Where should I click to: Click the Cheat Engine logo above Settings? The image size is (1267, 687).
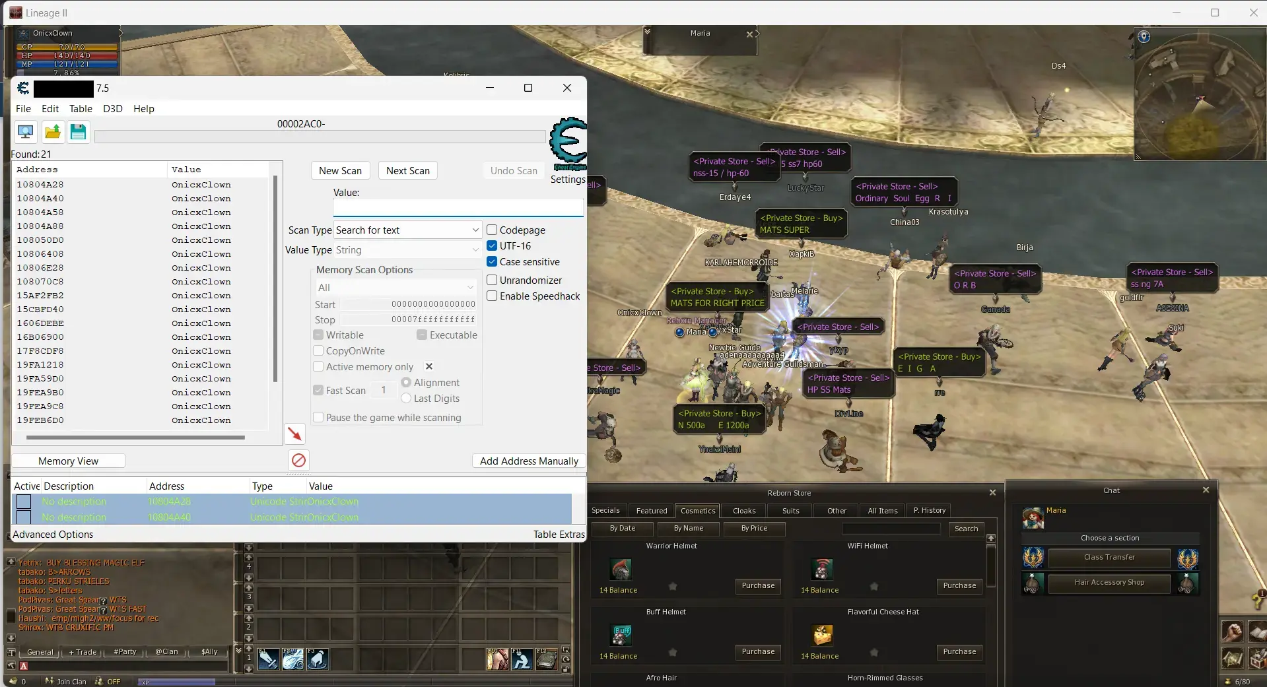click(568, 143)
